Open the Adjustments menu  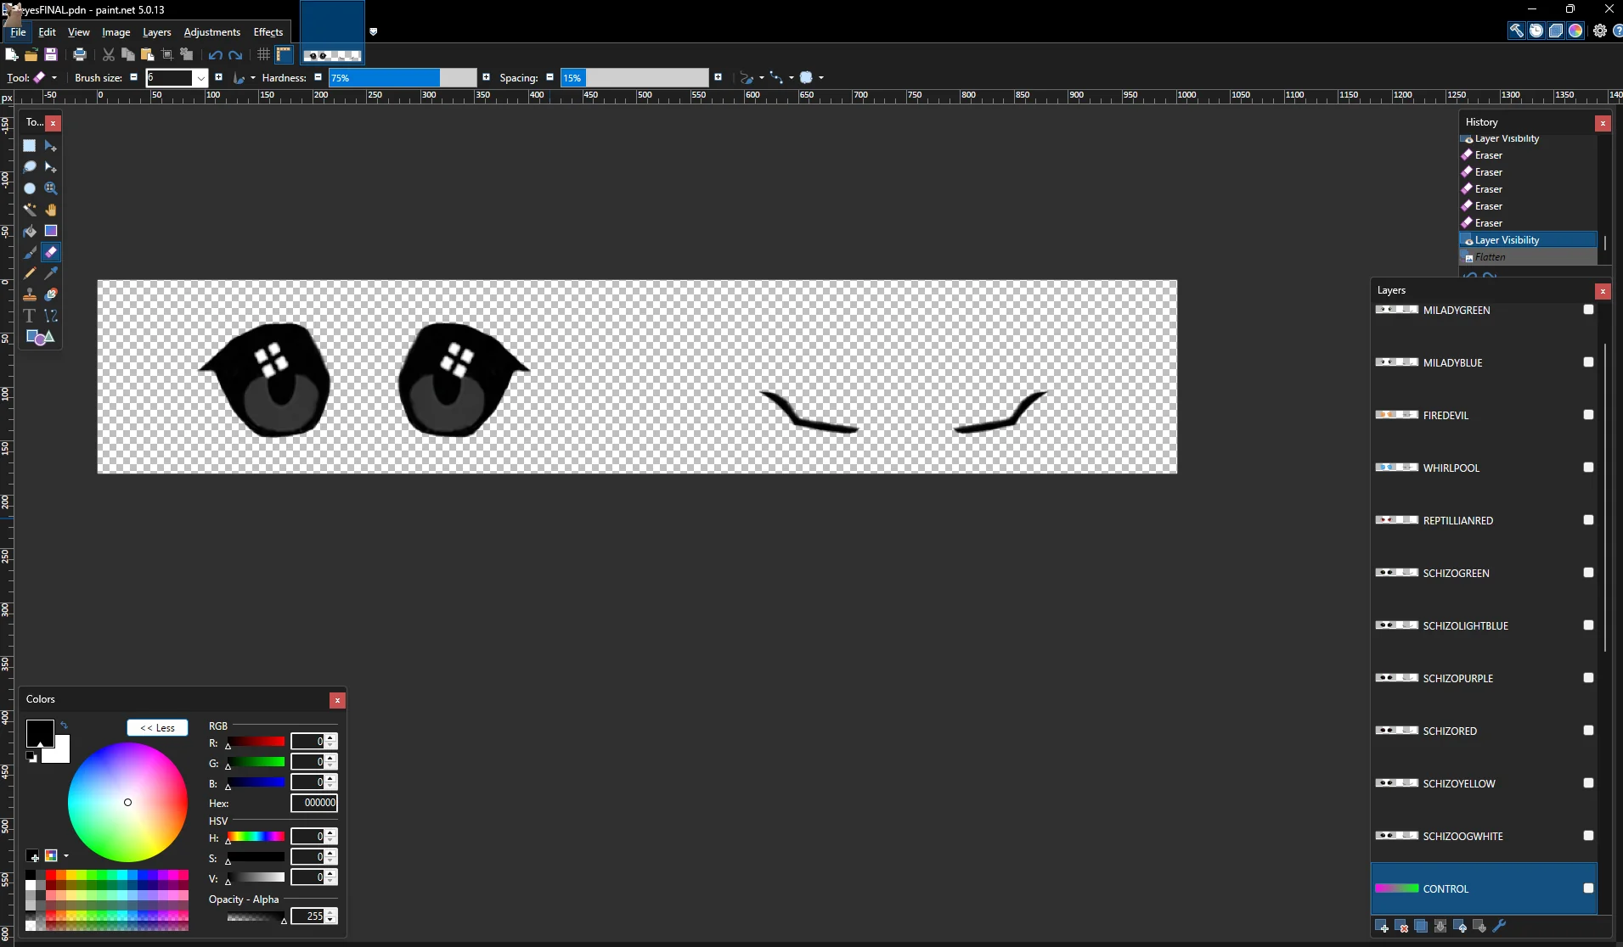tap(211, 32)
